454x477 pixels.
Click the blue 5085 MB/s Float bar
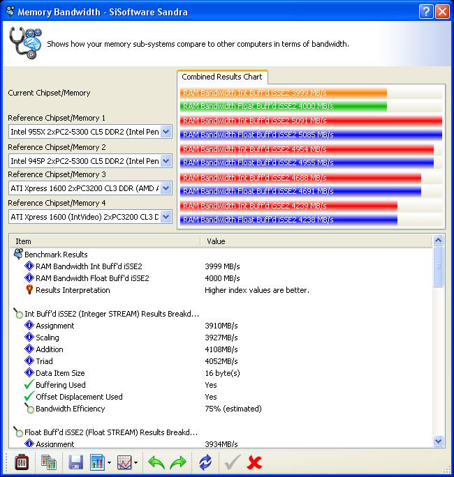tap(311, 135)
